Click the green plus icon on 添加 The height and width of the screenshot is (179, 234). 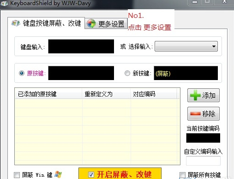click(x=195, y=95)
